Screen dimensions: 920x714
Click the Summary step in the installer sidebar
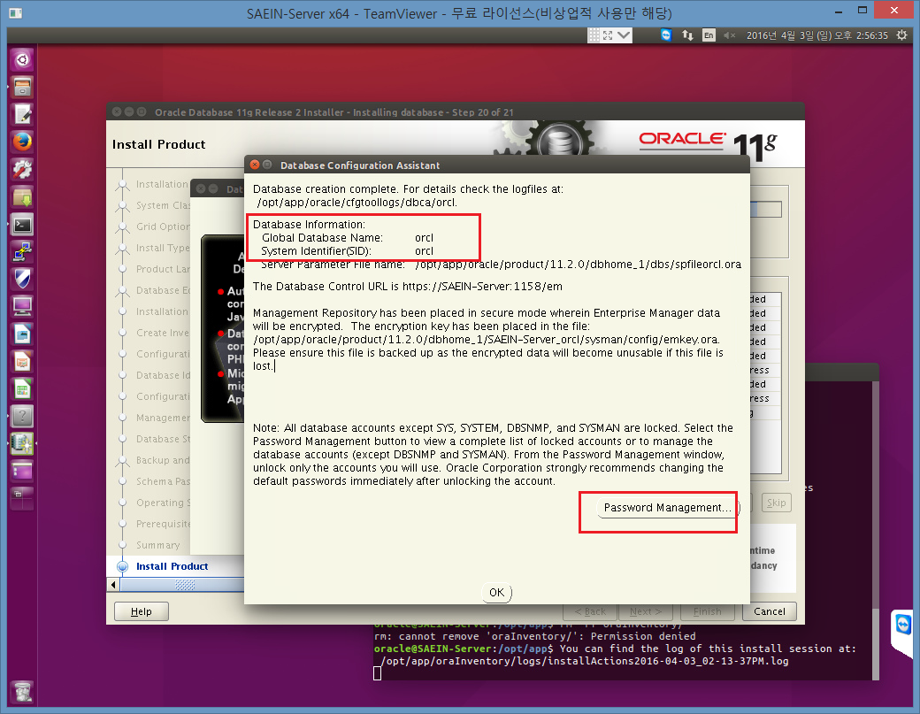click(157, 545)
